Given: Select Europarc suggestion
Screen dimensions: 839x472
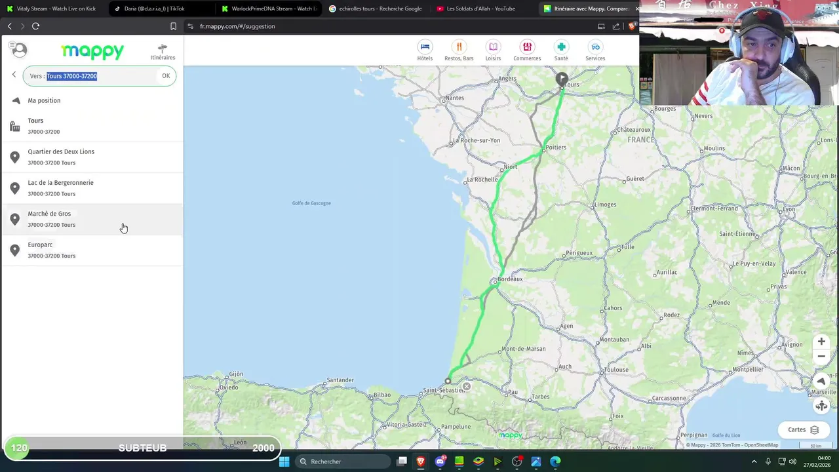Looking at the screenshot, I should point(92,250).
